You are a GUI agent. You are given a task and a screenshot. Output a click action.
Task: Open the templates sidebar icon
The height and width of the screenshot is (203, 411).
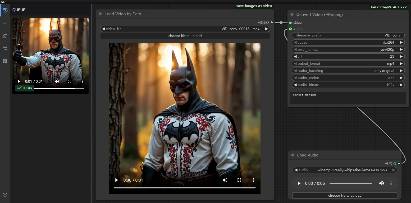point(5,61)
